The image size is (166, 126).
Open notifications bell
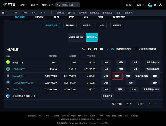[150, 5]
